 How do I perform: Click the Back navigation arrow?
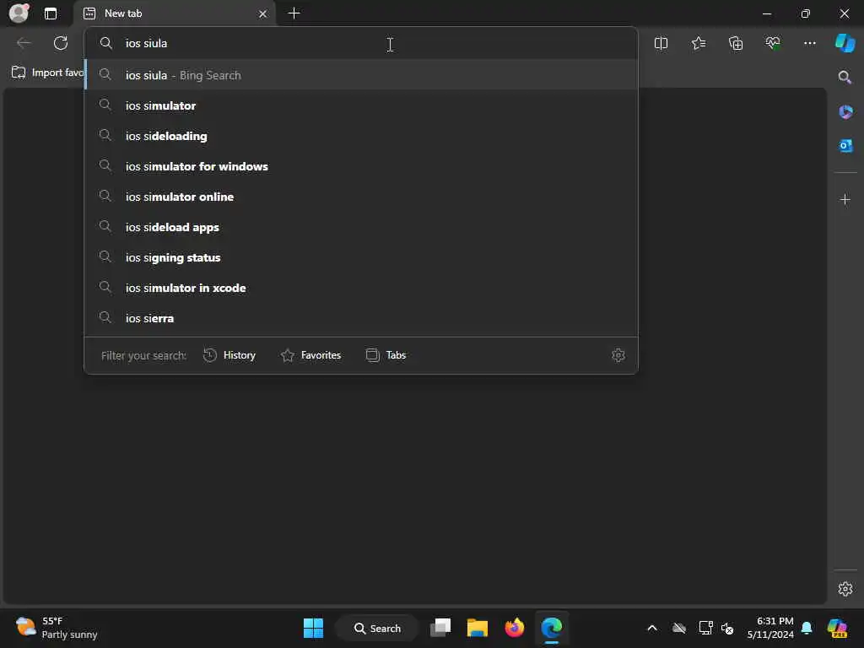pyautogui.click(x=24, y=43)
